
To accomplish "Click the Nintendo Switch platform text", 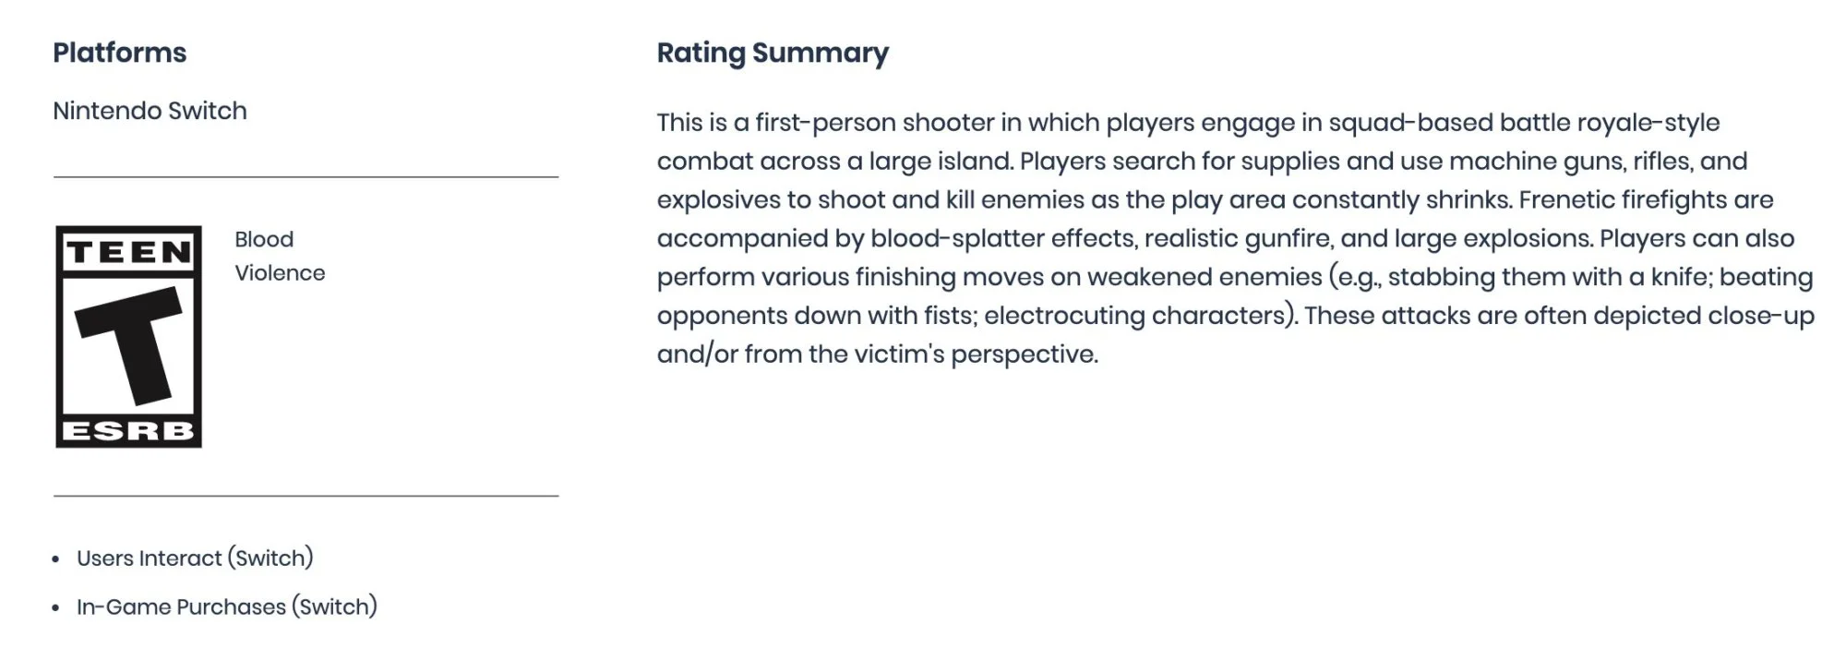I will pyautogui.click(x=150, y=111).
